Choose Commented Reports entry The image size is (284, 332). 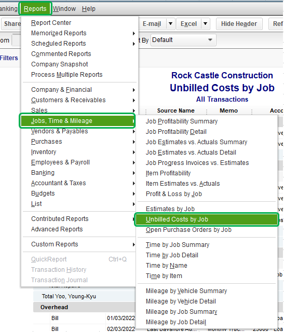pyautogui.click(x=79, y=54)
